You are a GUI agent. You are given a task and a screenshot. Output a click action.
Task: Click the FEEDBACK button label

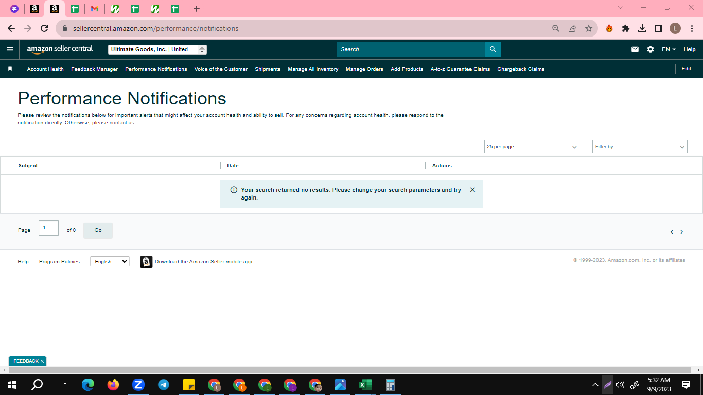[x=26, y=361]
